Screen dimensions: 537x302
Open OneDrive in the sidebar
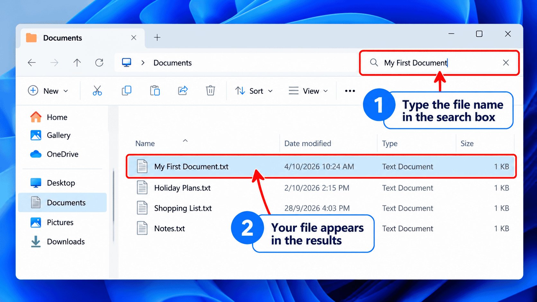[x=54, y=154]
